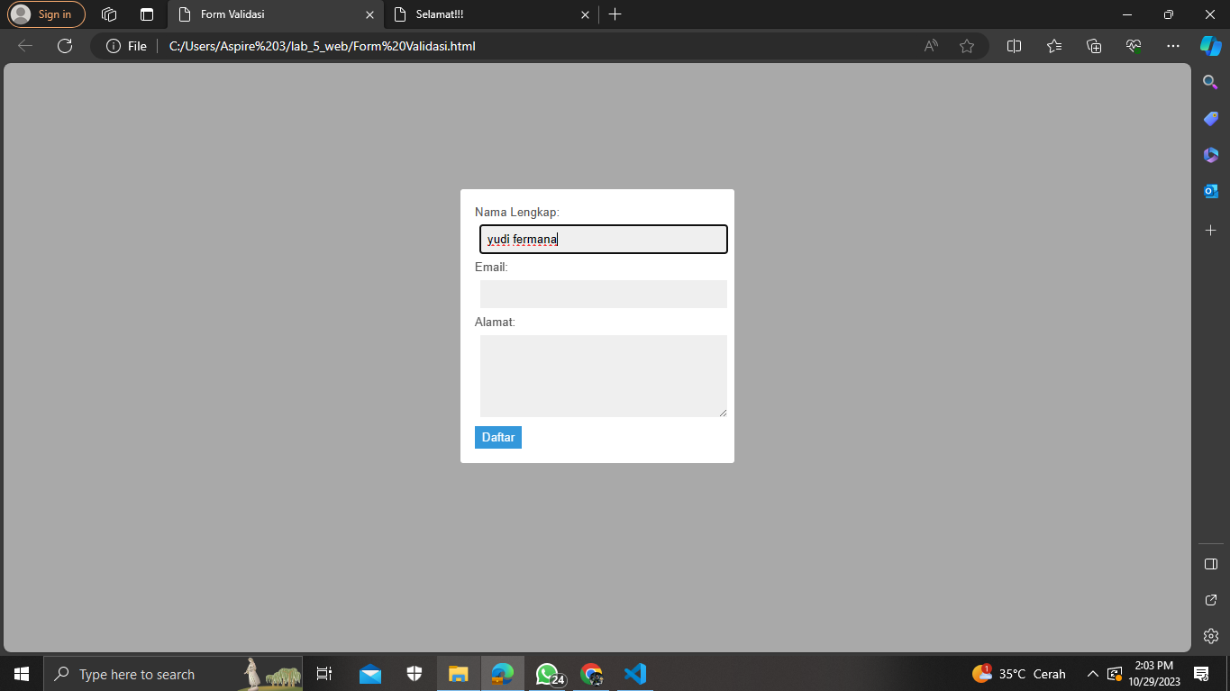Screen dimensions: 1230x691
Task: Open Collections
Action: pos(1093,46)
